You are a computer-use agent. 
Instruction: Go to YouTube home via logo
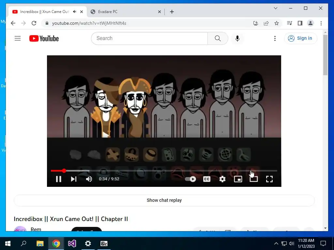click(44, 38)
